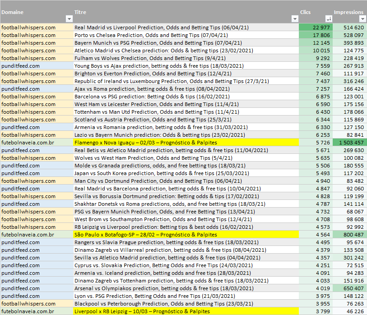Viewport: 367px width, 315px height.
Task: Open the Impressions column filter dropdown
Action: [x=362, y=19]
